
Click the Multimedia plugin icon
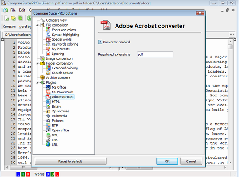tap(48, 116)
